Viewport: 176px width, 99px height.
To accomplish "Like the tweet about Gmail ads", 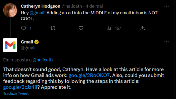I will click(x=81, y=28).
